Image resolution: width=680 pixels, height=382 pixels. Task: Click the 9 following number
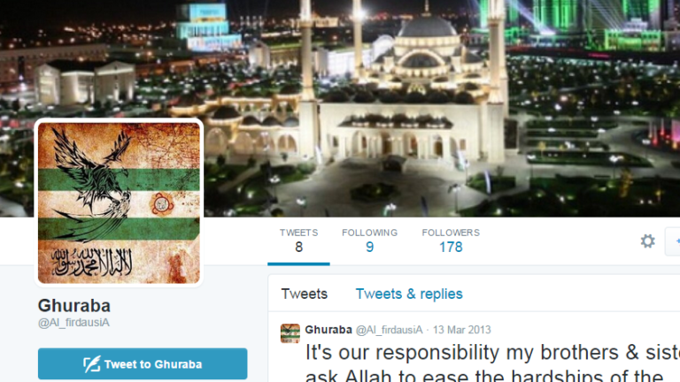click(369, 247)
